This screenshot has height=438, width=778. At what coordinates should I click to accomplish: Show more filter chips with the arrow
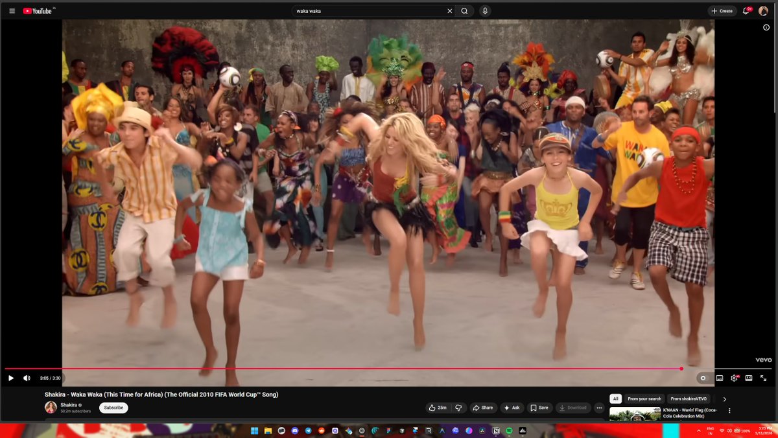pyautogui.click(x=725, y=399)
